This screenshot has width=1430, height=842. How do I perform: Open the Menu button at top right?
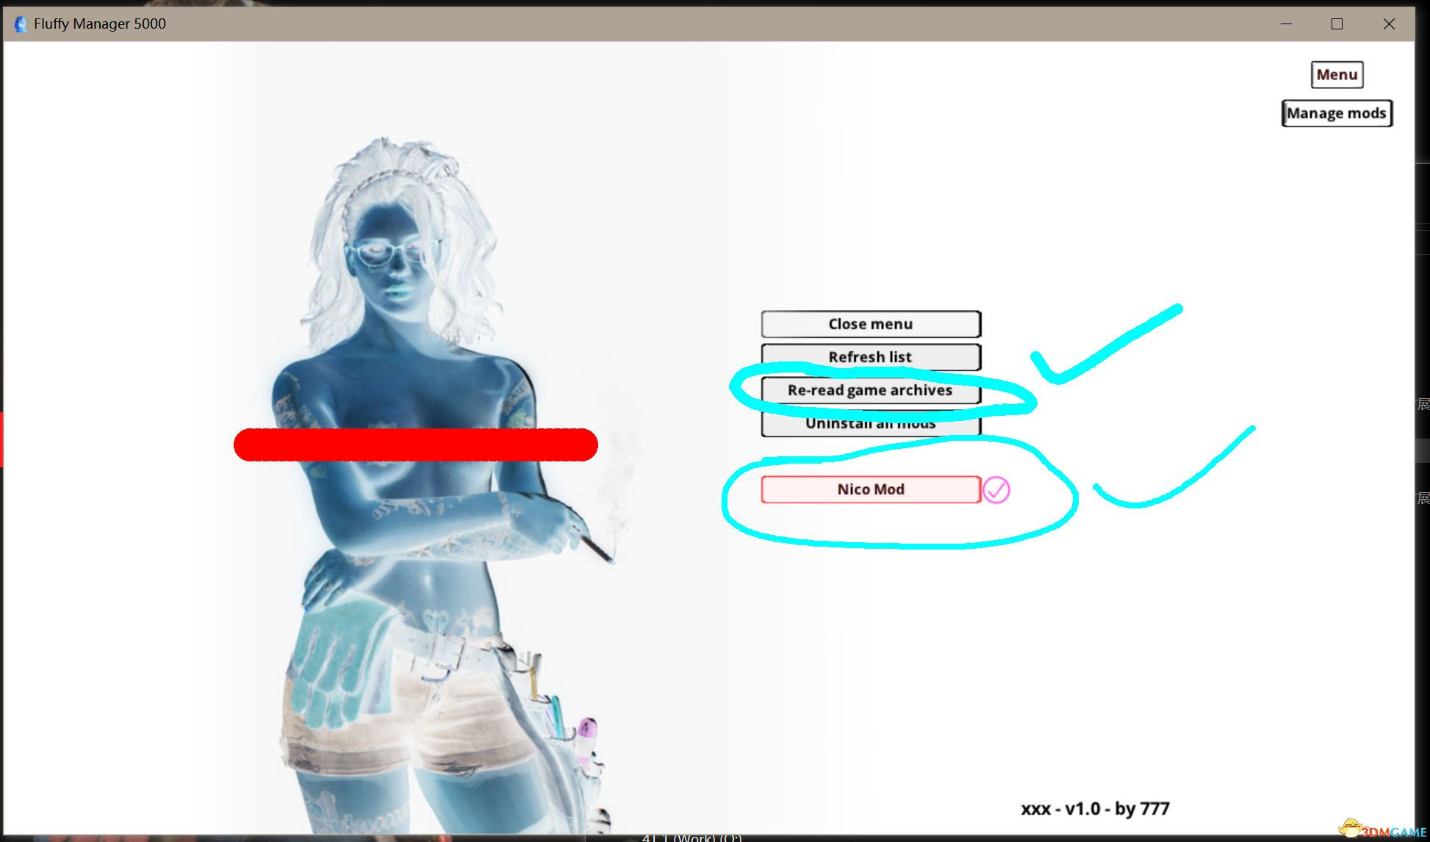pos(1337,75)
